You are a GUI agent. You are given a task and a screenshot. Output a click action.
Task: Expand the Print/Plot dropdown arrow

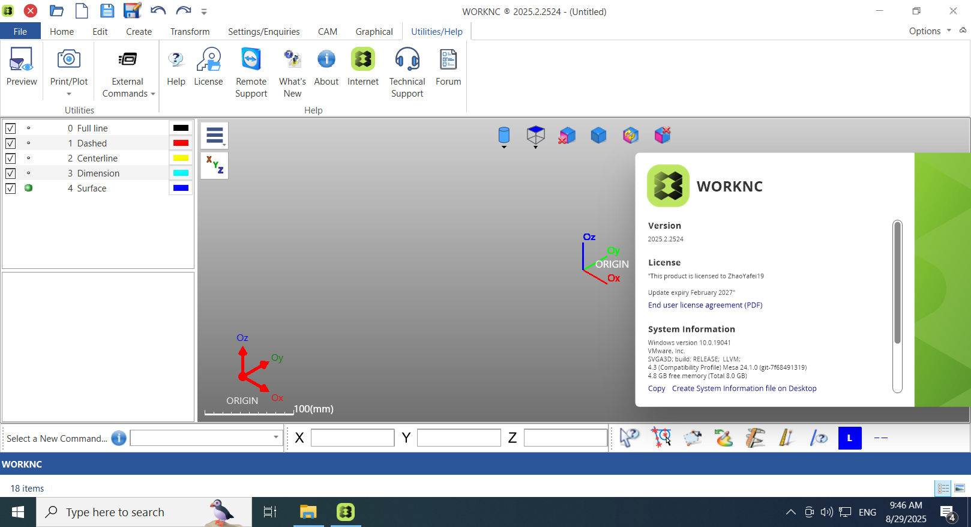69,94
